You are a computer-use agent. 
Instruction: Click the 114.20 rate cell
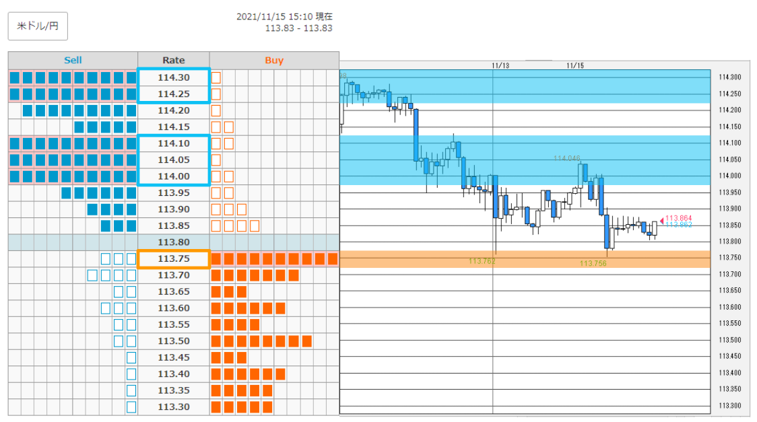(x=174, y=110)
